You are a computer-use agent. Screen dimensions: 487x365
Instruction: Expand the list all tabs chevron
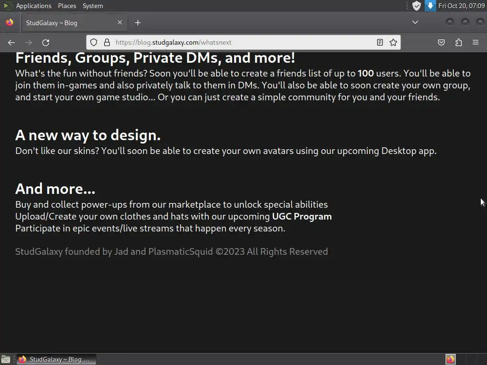coord(415,22)
